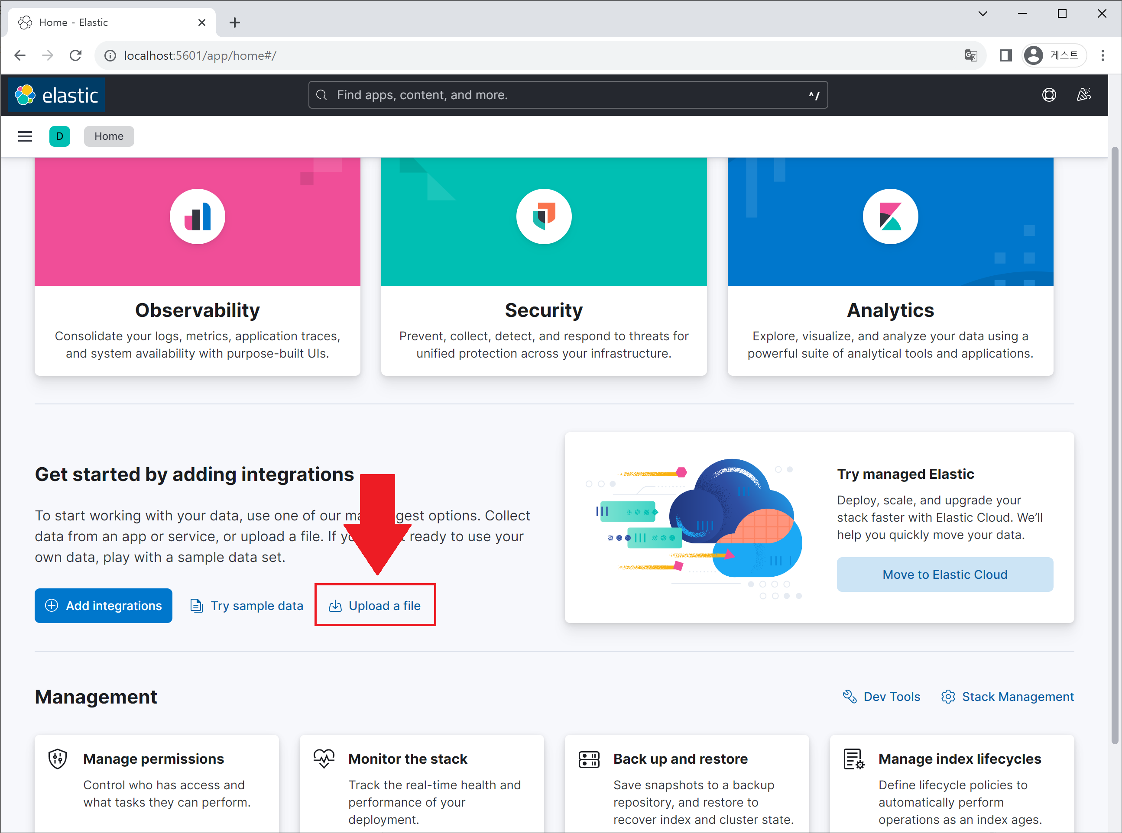Open the hamburger navigation menu

25,136
